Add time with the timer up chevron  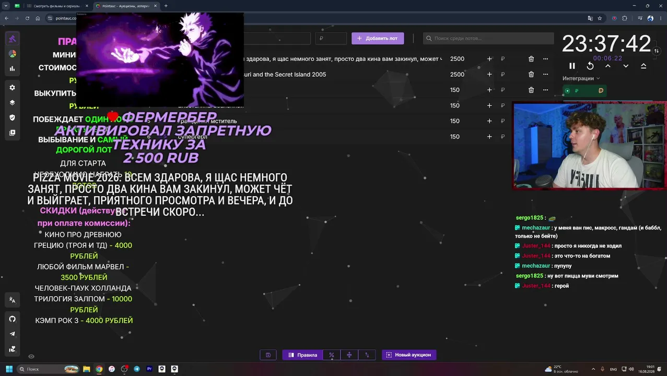click(x=607, y=66)
